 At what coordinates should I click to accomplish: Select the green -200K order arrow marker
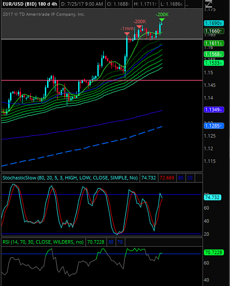point(162,20)
